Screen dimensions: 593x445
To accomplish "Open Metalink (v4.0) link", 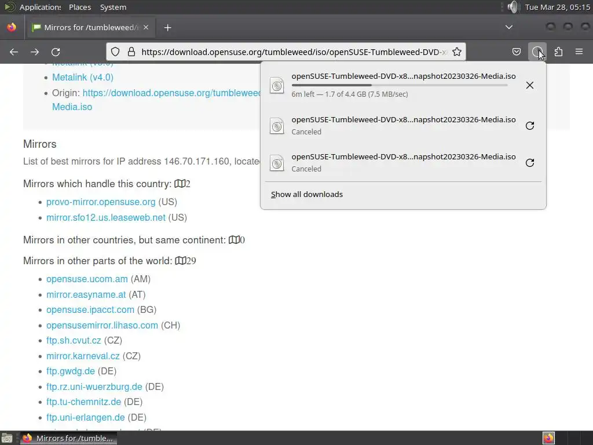I will click(x=82, y=77).
